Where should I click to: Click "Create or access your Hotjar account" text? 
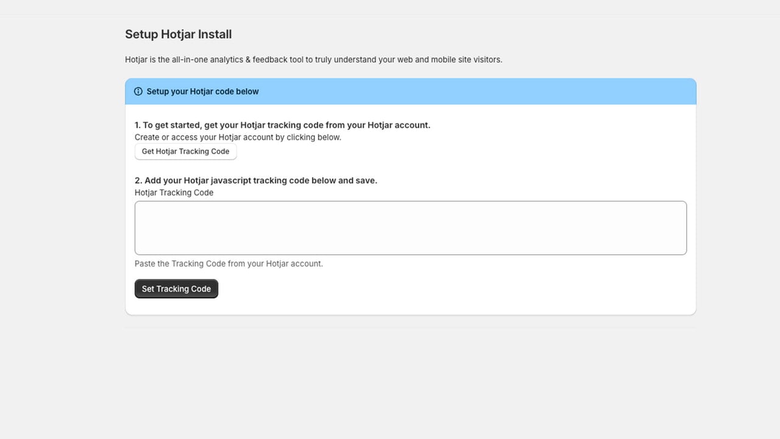[x=238, y=137]
